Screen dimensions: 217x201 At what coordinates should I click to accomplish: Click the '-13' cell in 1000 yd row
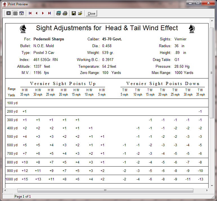(x=200, y=179)
